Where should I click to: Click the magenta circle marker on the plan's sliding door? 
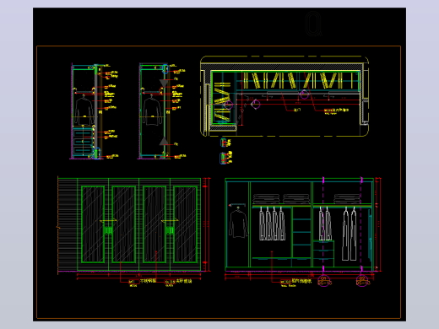click(304, 94)
